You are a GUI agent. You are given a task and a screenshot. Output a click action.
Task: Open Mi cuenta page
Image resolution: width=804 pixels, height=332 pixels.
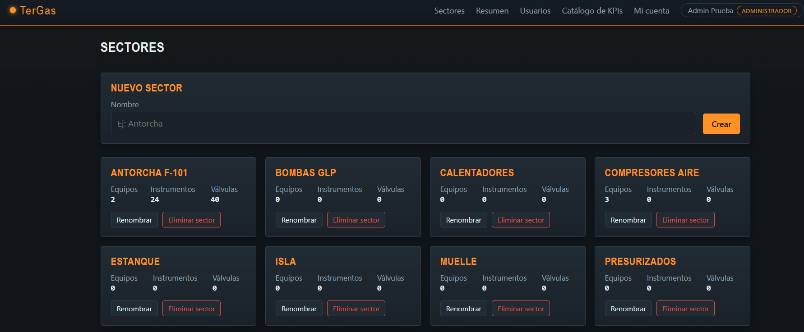click(x=652, y=11)
